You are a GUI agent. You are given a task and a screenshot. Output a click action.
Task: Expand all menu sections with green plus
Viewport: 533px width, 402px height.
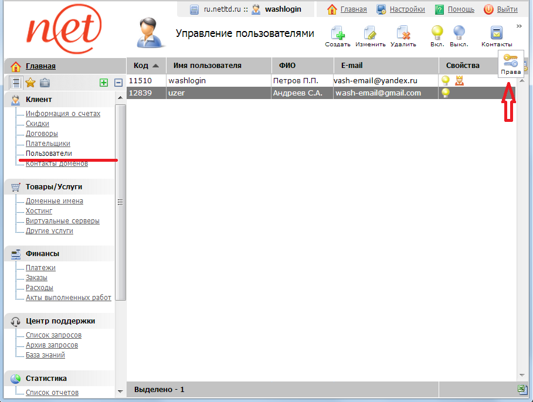pos(104,83)
